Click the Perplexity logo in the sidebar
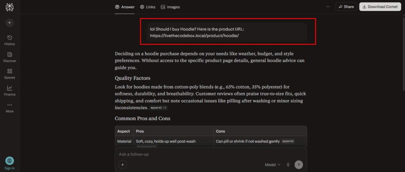 tap(9, 7)
